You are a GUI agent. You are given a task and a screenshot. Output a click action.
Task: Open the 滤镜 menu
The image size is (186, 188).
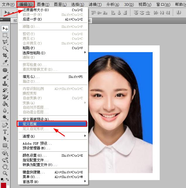click(95, 5)
